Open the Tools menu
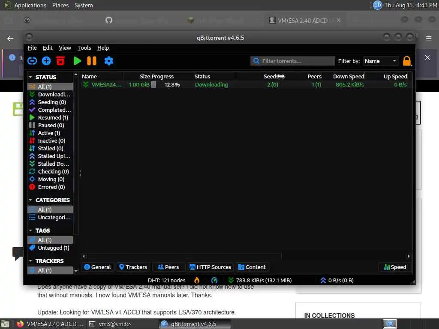 [x=84, y=48]
